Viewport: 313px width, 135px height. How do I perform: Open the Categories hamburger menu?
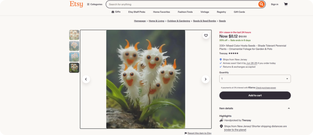tap(94, 4)
